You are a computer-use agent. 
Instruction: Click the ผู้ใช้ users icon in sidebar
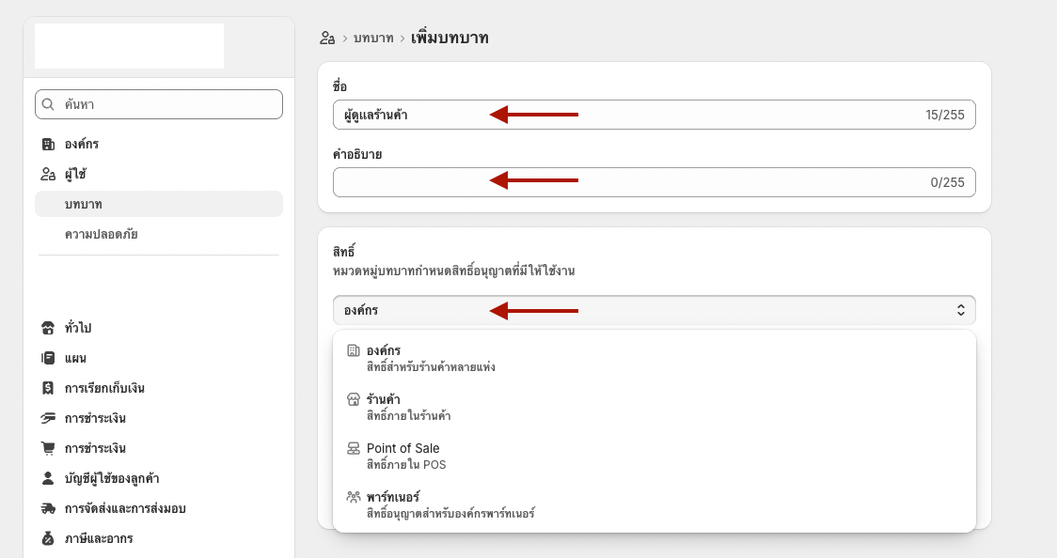click(x=48, y=175)
